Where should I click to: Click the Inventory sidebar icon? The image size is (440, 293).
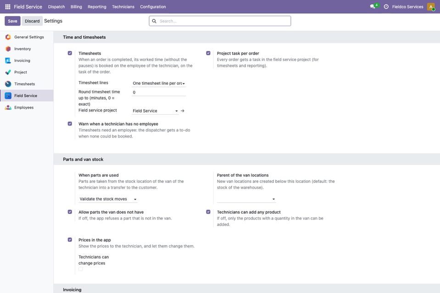click(8, 49)
